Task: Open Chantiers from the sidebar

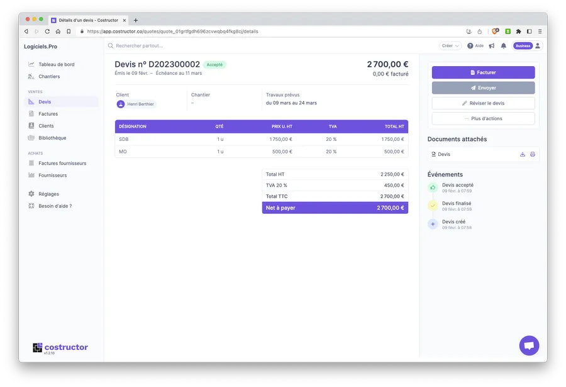Action: pyautogui.click(x=49, y=77)
